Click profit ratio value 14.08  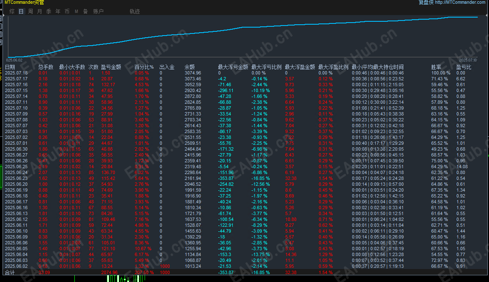pyautogui.click(x=462, y=167)
